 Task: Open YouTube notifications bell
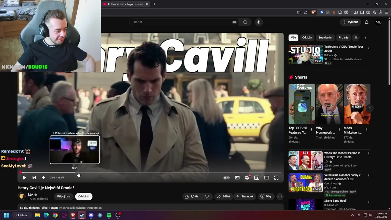coord(367,22)
